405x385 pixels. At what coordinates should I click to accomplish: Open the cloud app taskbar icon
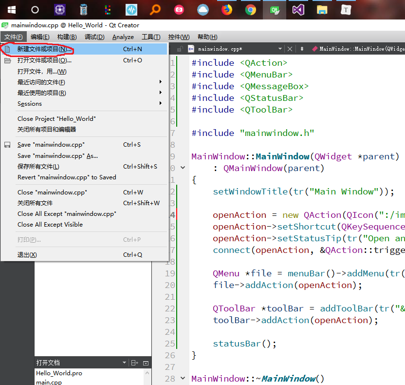(x=203, y=10)
